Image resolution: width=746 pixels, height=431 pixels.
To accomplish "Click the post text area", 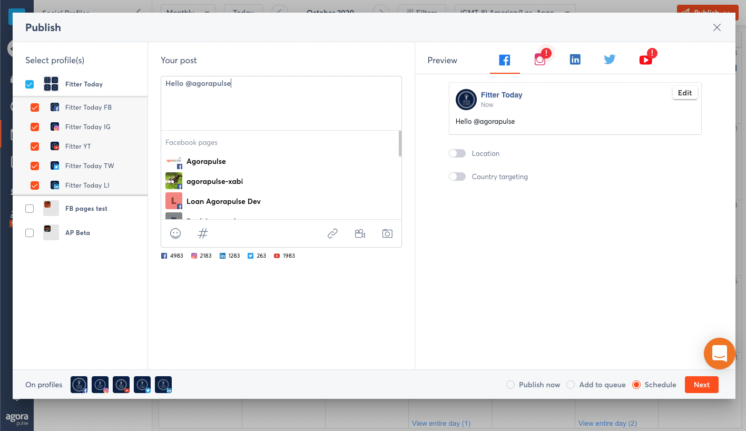I will click(281, 103).
